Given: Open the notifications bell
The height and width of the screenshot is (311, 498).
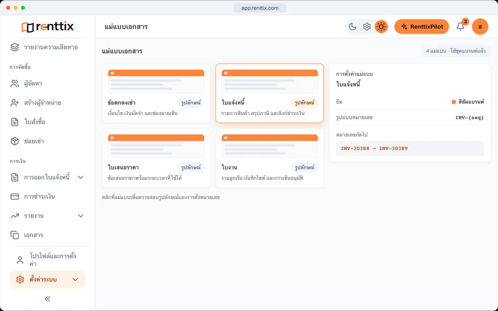Looking at the screenshot, I should (461, 27).
